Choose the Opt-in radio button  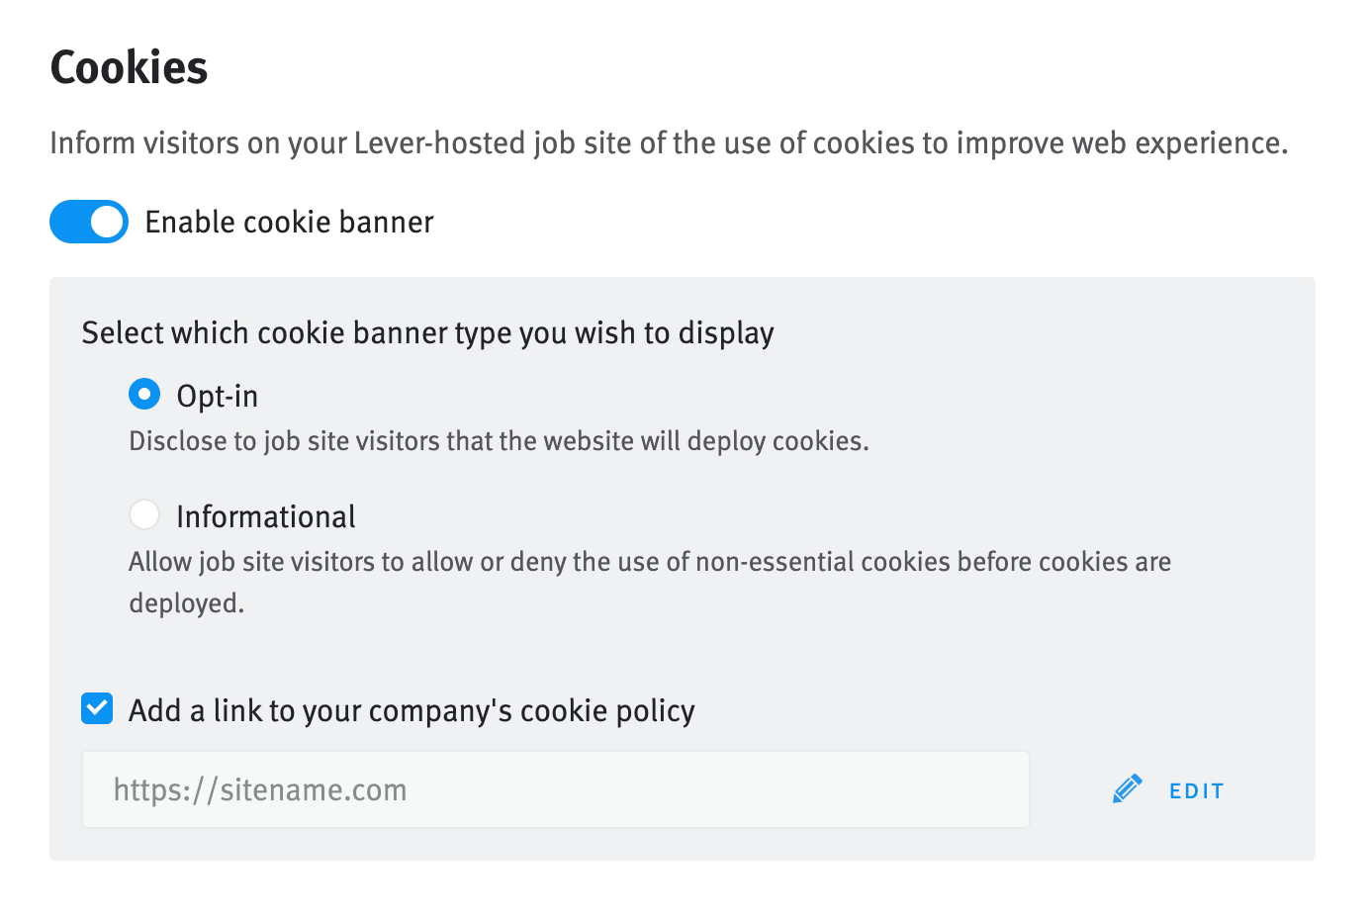pyautogui.click(x=144, y=394)
